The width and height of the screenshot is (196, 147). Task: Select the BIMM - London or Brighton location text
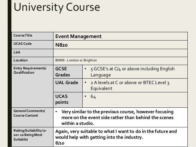76,60
